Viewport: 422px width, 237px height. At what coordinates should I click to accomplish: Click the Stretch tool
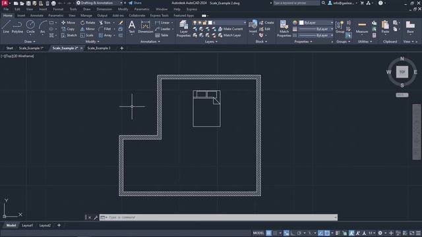pos(69,35)
